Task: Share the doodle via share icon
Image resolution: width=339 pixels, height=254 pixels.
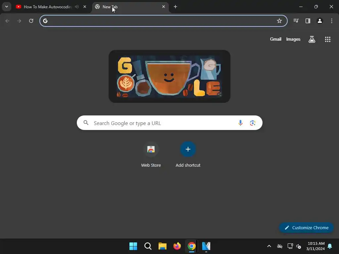Action: (220, 94)
